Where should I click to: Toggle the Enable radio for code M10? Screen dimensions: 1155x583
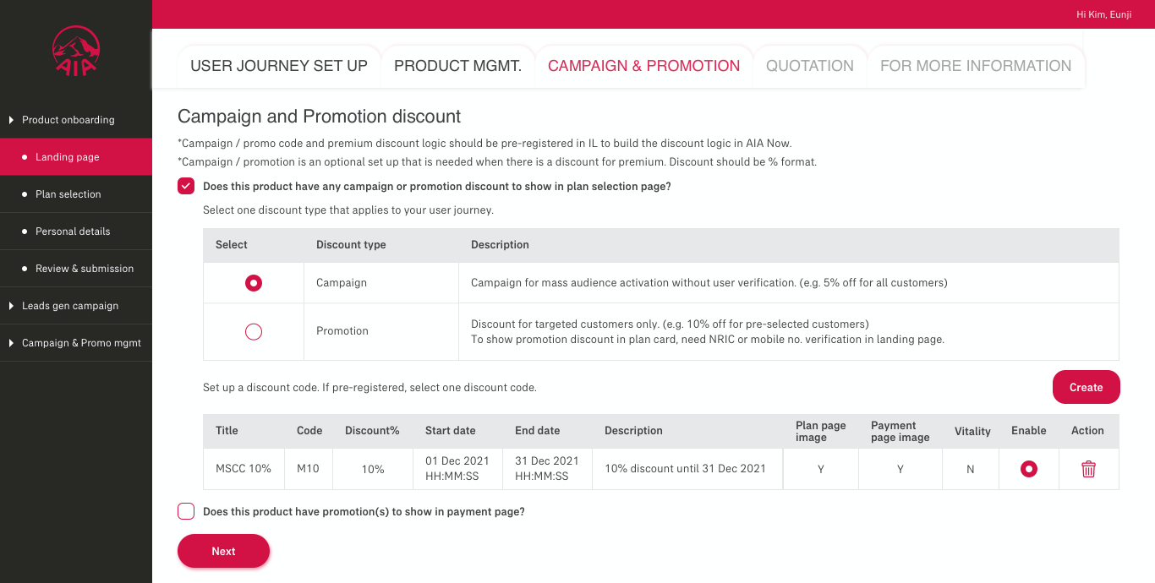pyautogui.click(x=1028, y=469)
